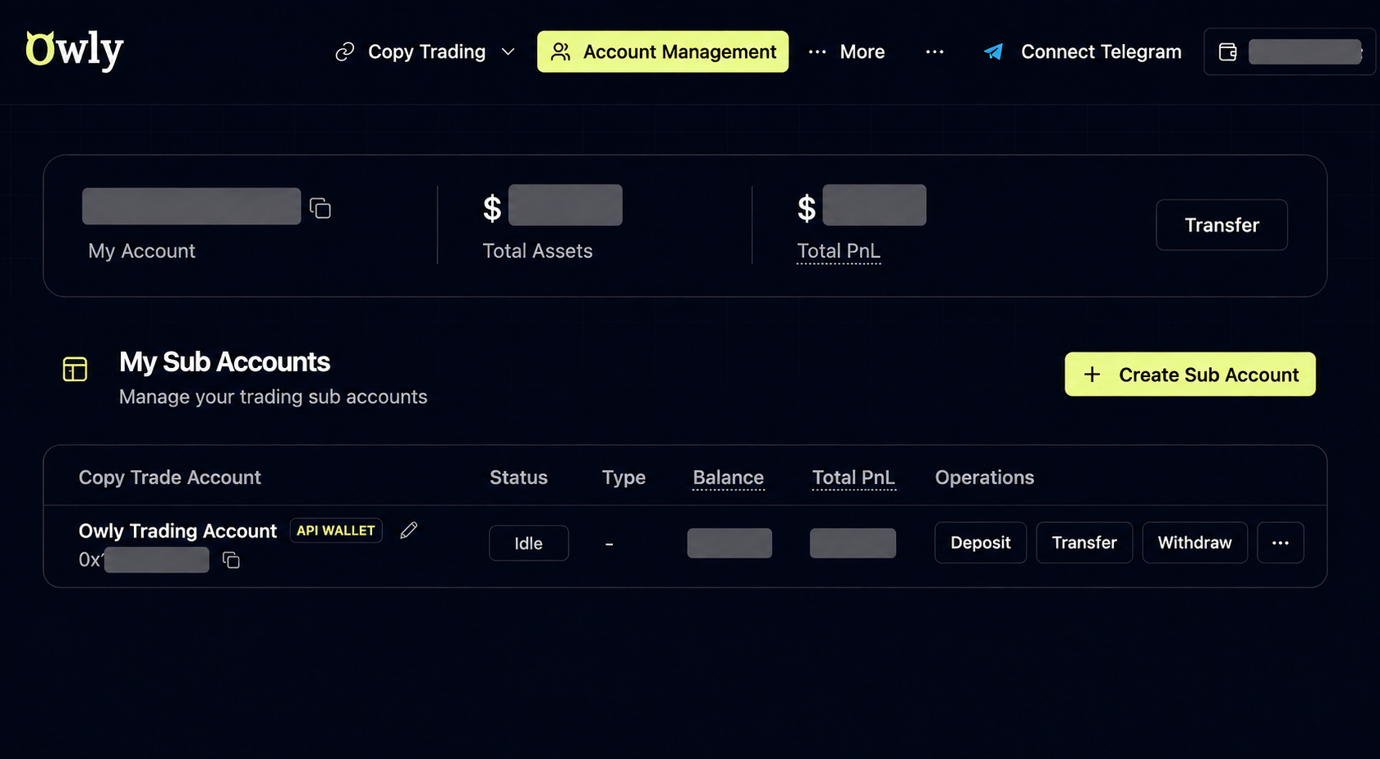
Task: Open the Copy Trading dropdown menu
Action: pyautogui.click(x=425, y=51)
